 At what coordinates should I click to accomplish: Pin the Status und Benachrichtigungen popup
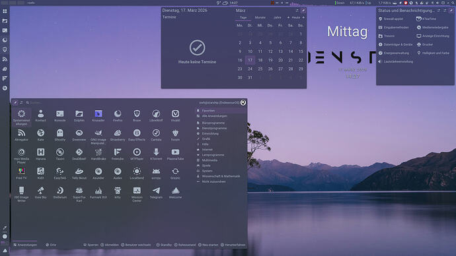[x=451, y=11]
